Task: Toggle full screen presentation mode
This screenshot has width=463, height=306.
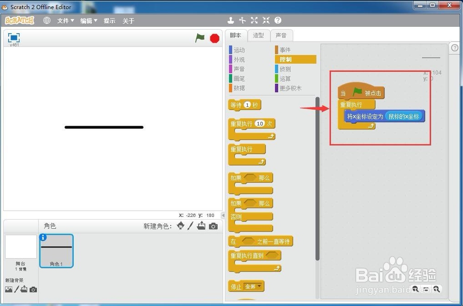Action: pos(14,38)
